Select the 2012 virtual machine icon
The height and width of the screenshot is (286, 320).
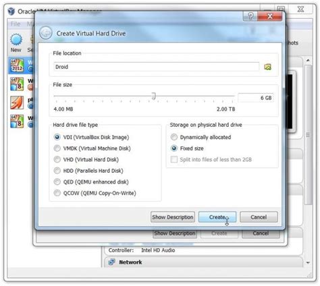pyautogui.click(x=17, y=65)
